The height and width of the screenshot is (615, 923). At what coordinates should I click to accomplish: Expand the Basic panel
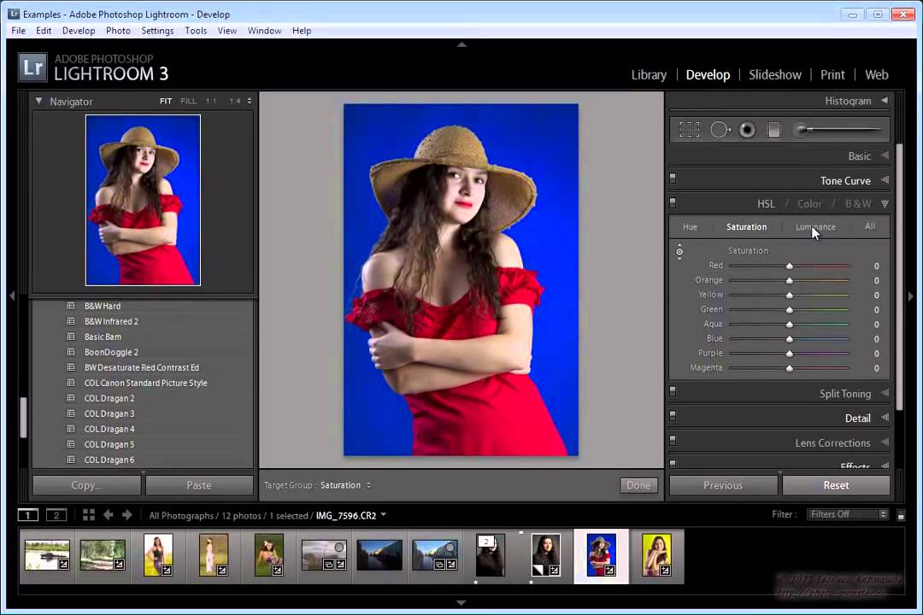click(x=885, y=155)
